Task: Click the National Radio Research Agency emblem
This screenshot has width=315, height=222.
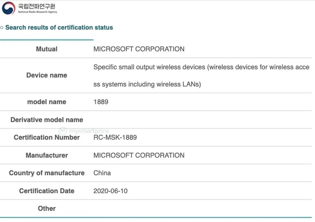Action: coord(9,8)
